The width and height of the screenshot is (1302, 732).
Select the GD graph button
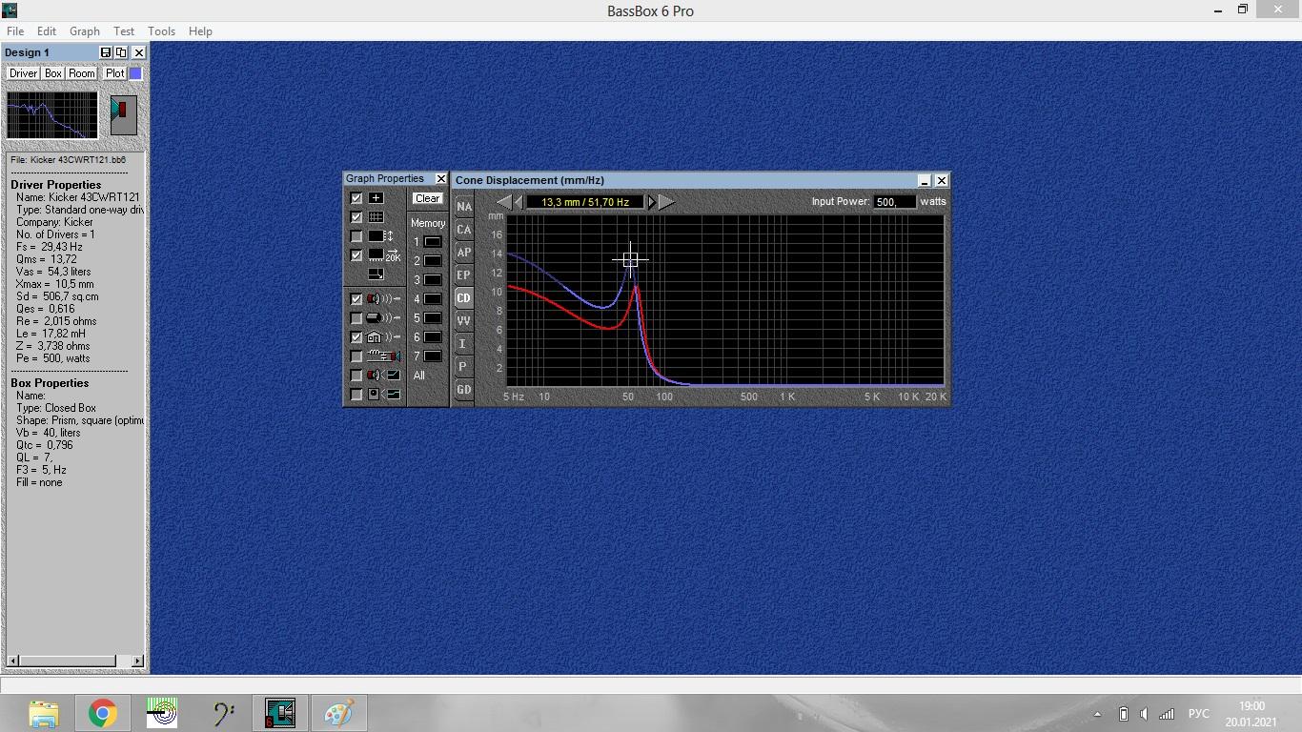click(x=463, y=390)
